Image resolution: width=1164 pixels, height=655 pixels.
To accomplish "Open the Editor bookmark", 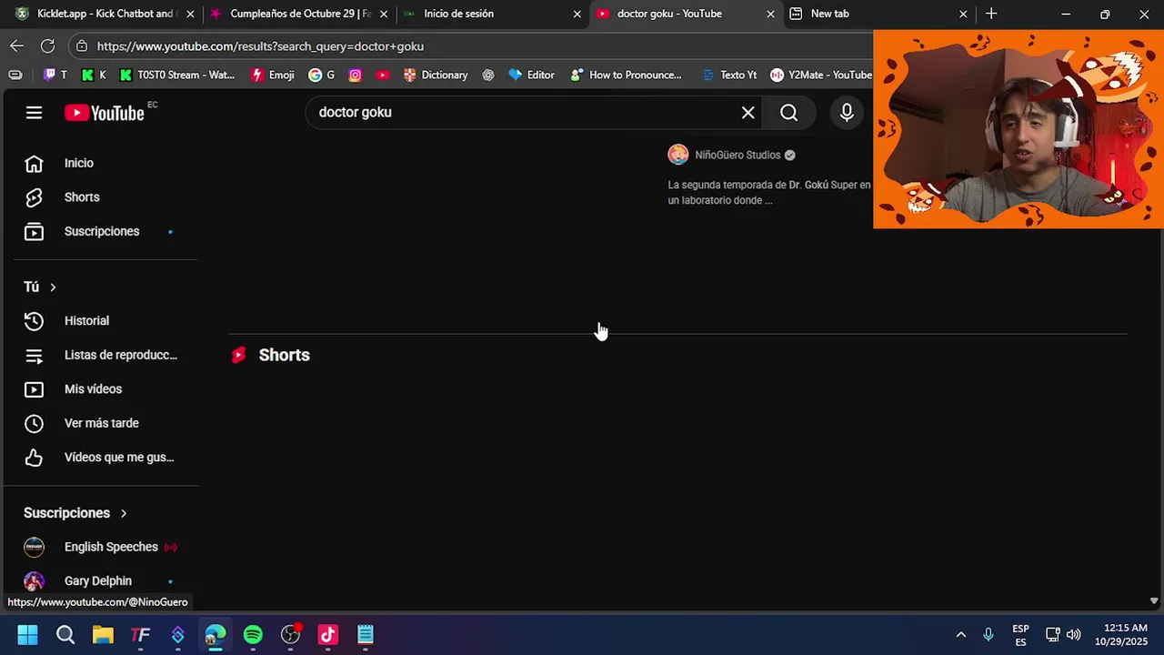I will [x=531, y=75].
